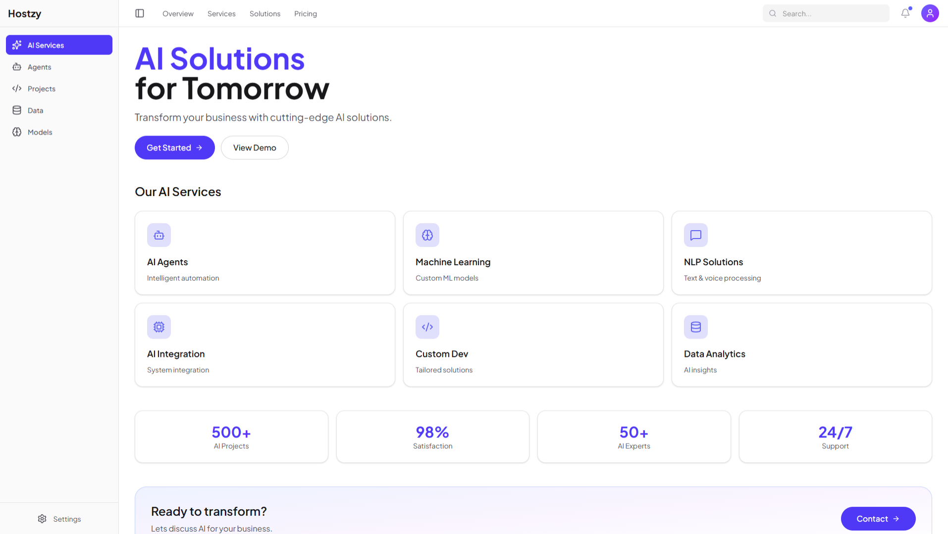
Task: Click the Custom Dev code icon
Action: (x=427, y=327)
